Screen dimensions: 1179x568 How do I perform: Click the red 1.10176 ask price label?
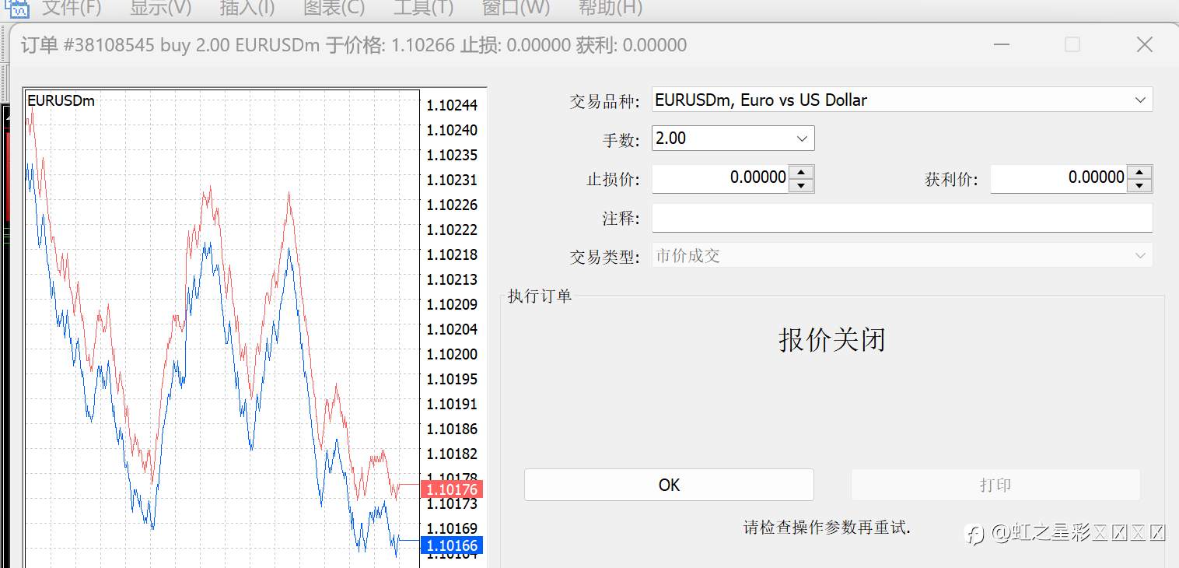452,489
